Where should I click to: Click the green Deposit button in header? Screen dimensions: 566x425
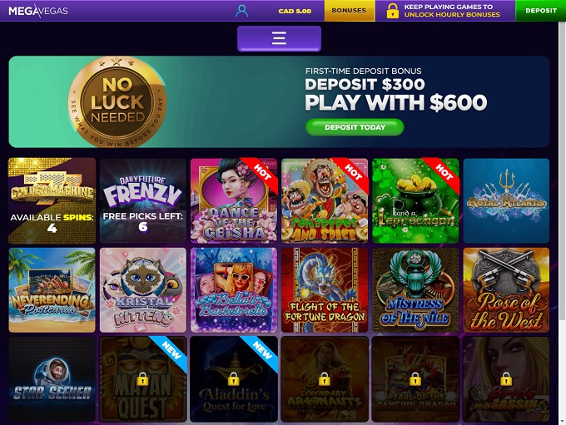pos(541,11)
